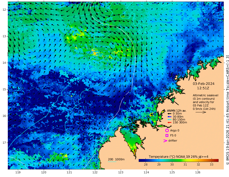Image resolution: width=229 pixels, height=177 pixels.
Task: Click latitude axis label -14
Action: 4,63
